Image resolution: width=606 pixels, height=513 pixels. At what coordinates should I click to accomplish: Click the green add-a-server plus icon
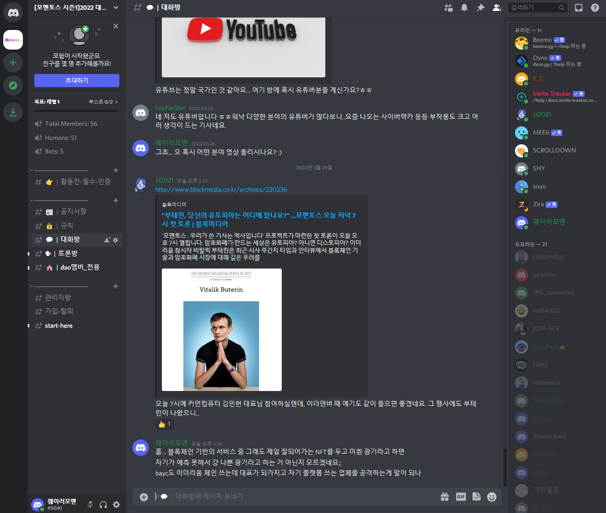coord(12,63)
